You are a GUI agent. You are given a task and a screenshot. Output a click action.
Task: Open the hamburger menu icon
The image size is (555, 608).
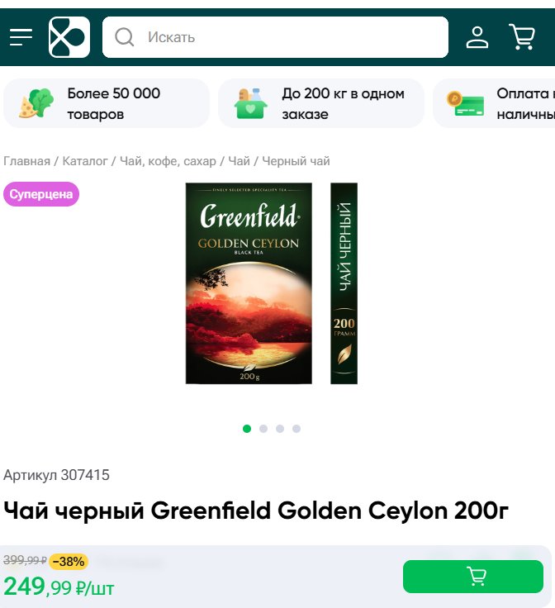tap(21, 37)
